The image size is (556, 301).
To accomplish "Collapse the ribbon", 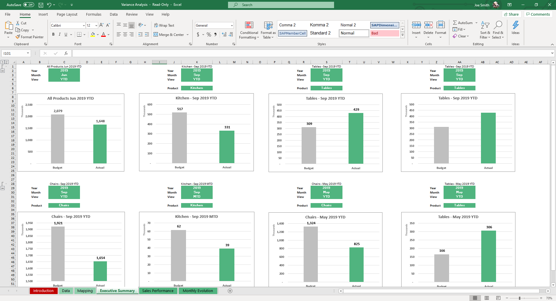I will pyautogui.click(x=552, y=44).
